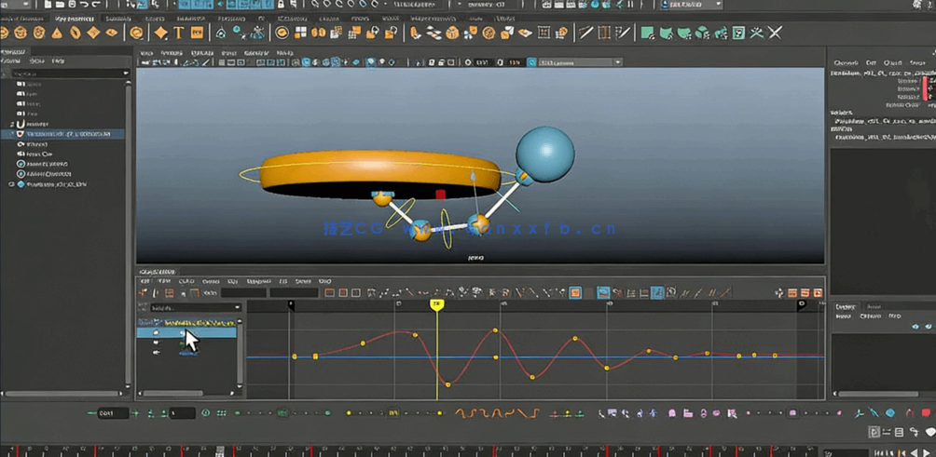The width and height of the screenshot is (936, 457).
Task: Activate the Type tool 'T' shelf icon
Action: click(x=178, y=33)
